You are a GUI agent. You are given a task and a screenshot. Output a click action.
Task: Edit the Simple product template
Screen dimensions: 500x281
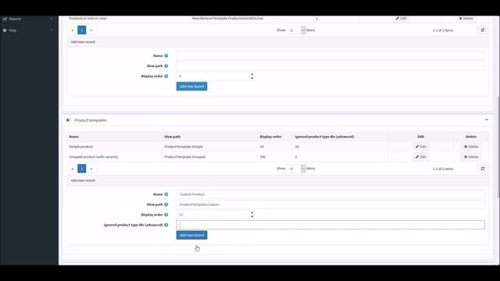[x=421, y=147]
